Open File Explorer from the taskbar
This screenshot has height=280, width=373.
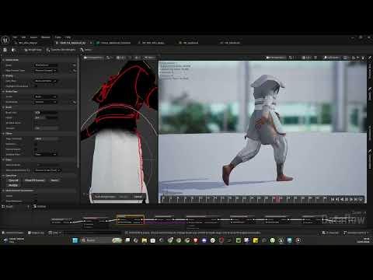(x=145, y=240)
